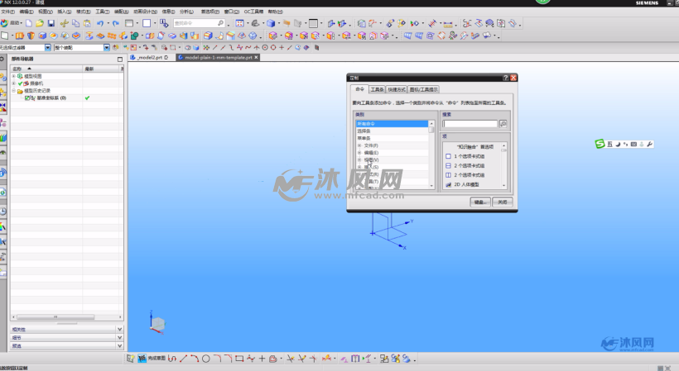Click the Sogou input method S icon
Viewport: 679px width, 371px height.
point(600,144)
